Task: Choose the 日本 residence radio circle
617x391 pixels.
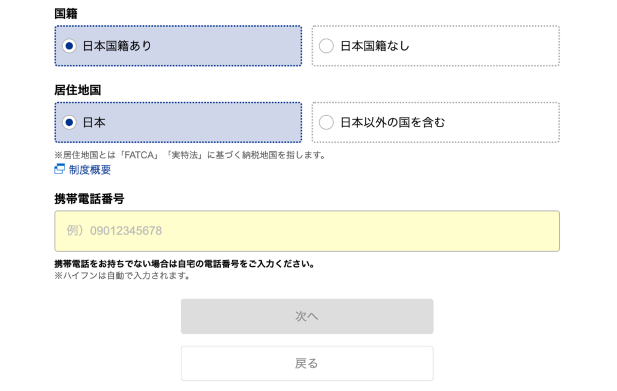Action: 69,122
